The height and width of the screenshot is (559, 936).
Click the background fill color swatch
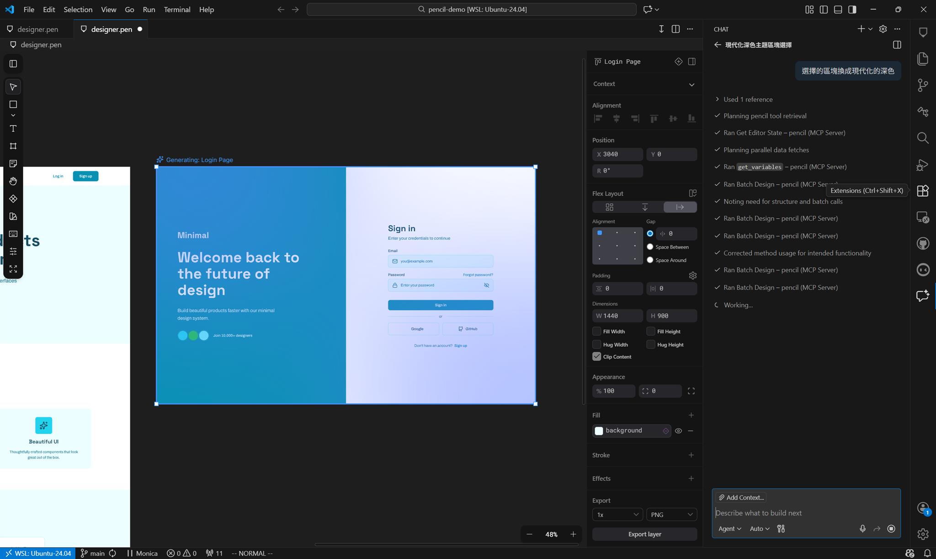599,431
